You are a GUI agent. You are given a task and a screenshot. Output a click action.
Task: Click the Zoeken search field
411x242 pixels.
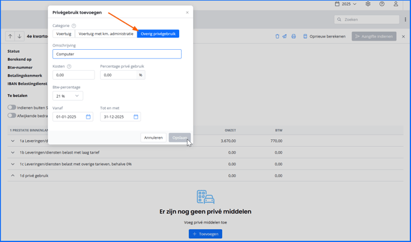click(367, 20)
